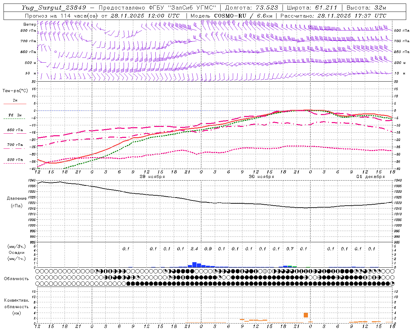The height and width of the screenshot is (329, 411).
Task: Click the station name Yug_Surgut_23849
Action: (x=54, y=8)
